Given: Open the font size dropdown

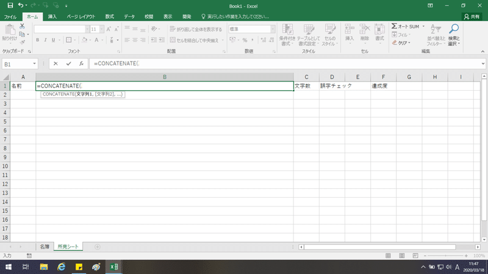Looking at the screenshot, I should tap(102, 29).
